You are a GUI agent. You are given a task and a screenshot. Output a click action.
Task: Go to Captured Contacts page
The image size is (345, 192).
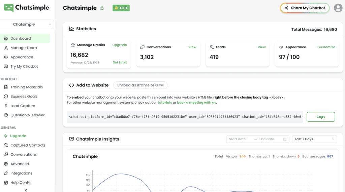point(28,145)
